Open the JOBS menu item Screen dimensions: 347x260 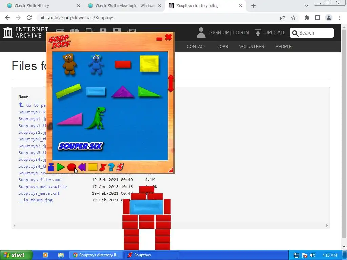click(x=223, y=47)
